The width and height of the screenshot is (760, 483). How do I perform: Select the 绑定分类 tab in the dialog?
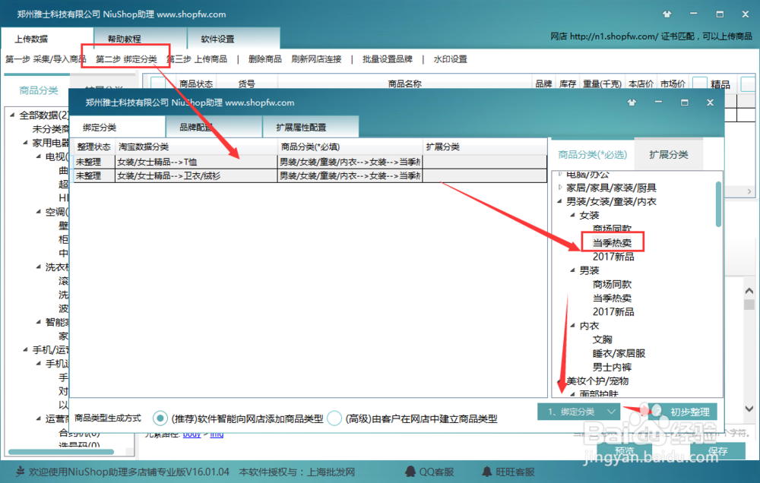(x=117, y=127)
